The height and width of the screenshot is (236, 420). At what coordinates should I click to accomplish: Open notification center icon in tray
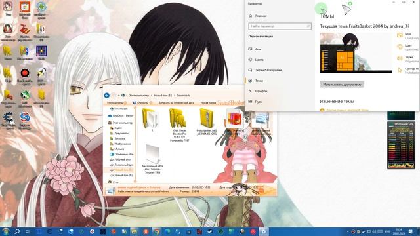[x=411, y=231]
